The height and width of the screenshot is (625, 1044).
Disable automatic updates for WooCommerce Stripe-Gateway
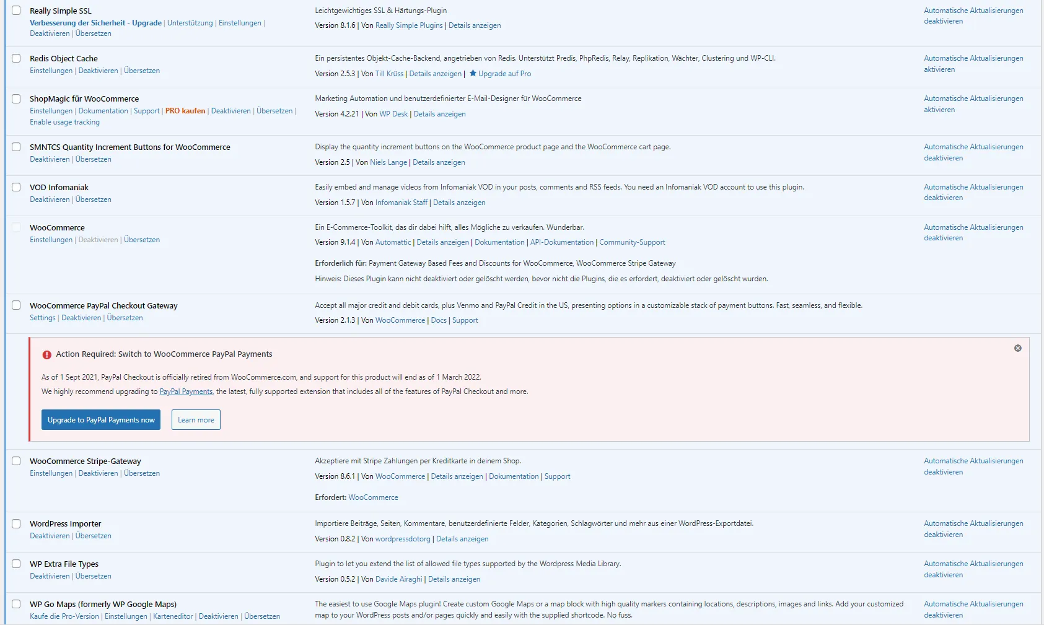[x=973, y=466]
